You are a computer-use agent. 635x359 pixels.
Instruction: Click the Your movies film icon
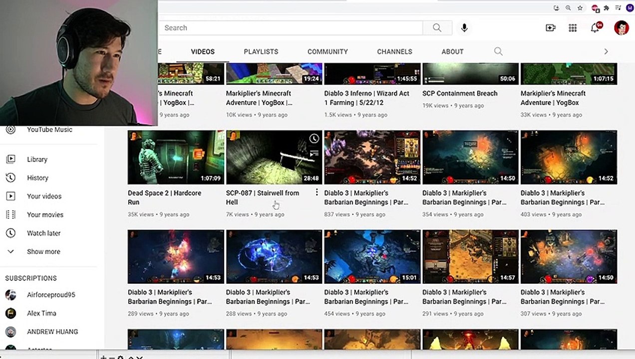click(10, 215)
